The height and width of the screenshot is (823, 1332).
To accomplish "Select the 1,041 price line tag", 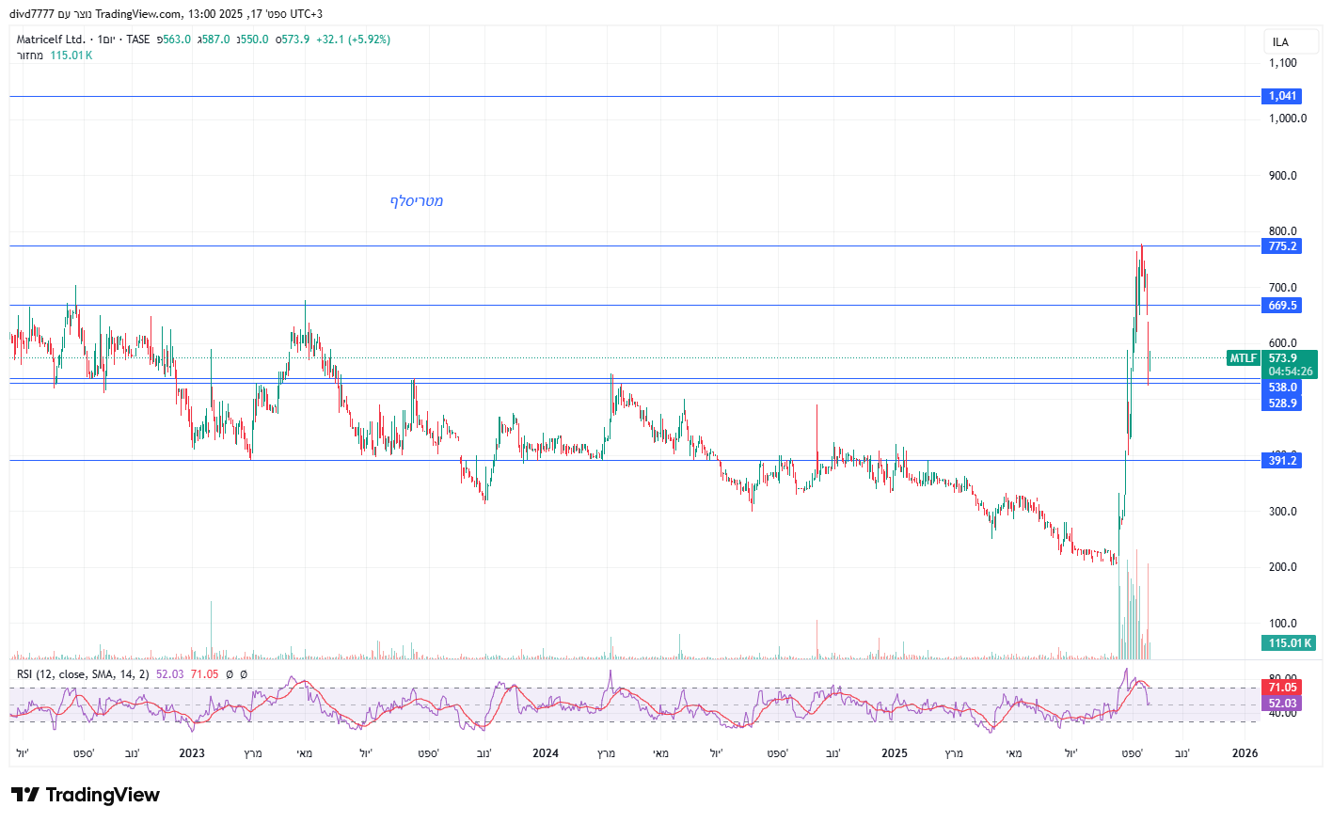I will (1281, 96).
